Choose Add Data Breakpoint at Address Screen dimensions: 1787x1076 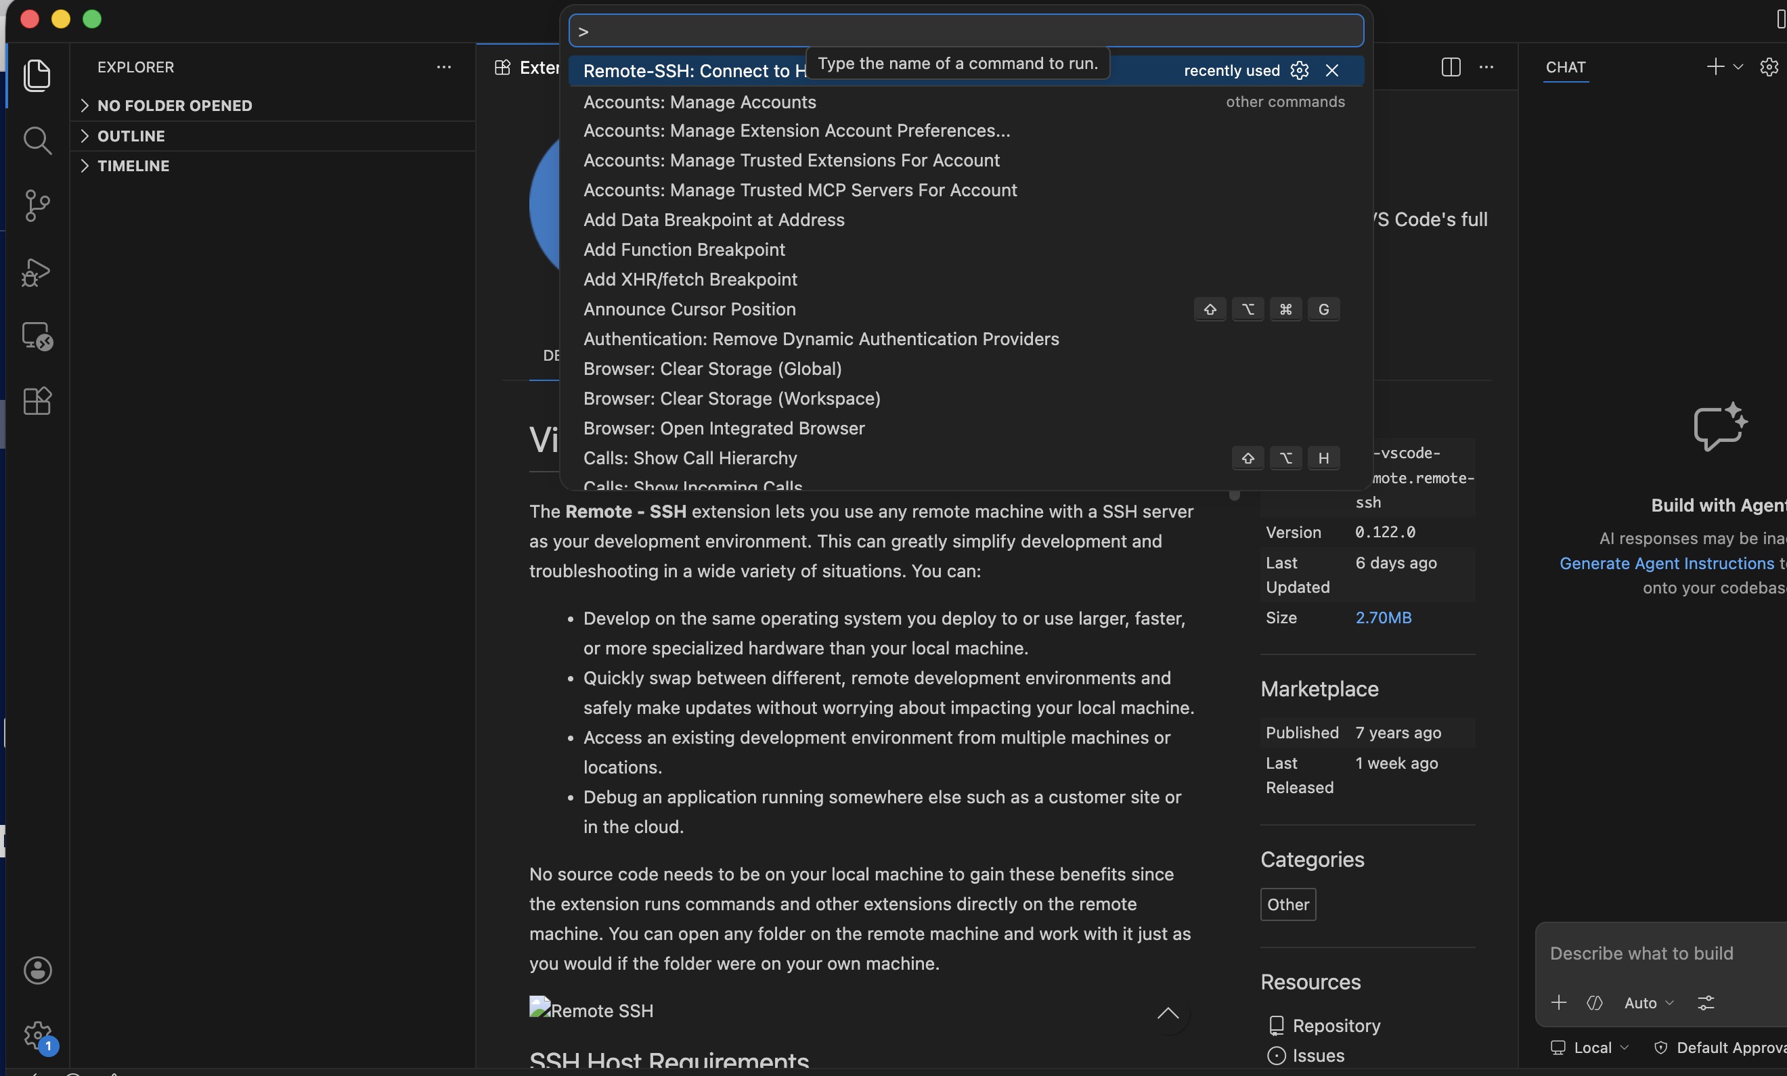(x=966, y=220)
